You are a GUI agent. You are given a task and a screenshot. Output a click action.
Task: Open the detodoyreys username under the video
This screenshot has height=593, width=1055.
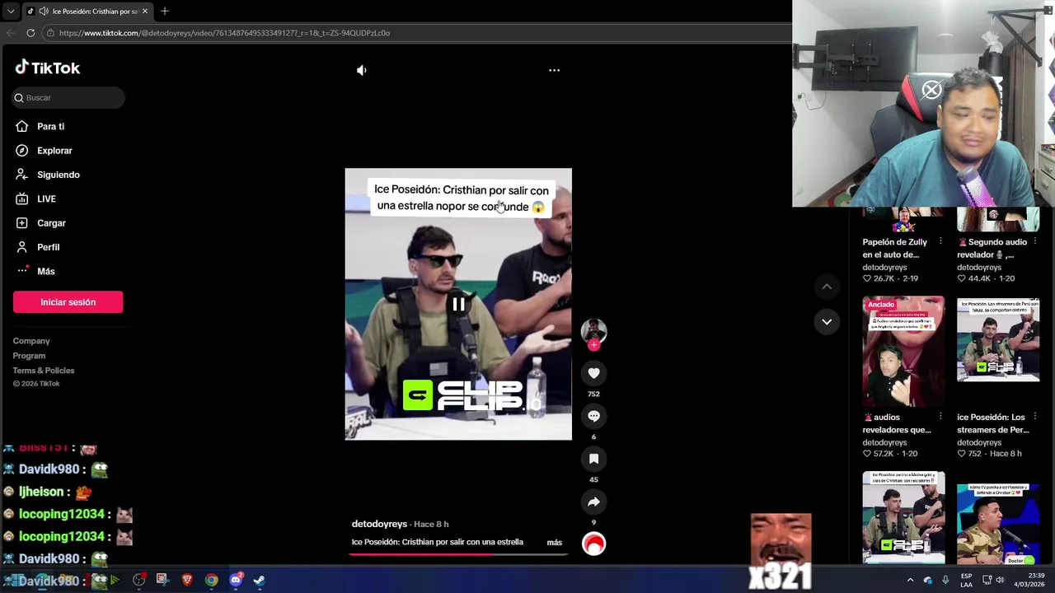point(379,524)
